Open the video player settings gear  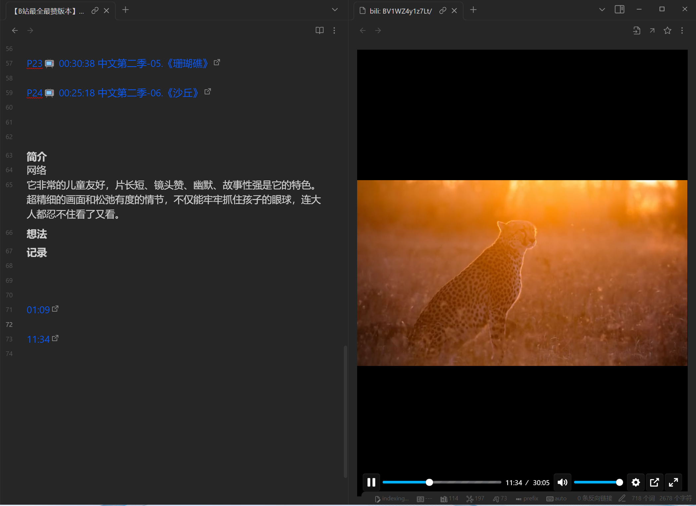click(636, 482)
